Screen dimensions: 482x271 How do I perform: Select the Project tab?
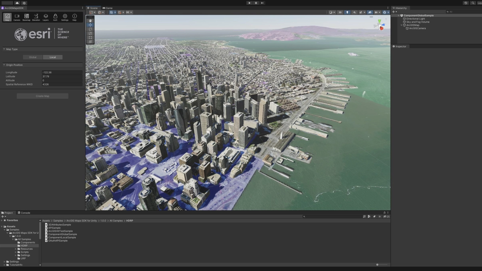click(7, 213)
